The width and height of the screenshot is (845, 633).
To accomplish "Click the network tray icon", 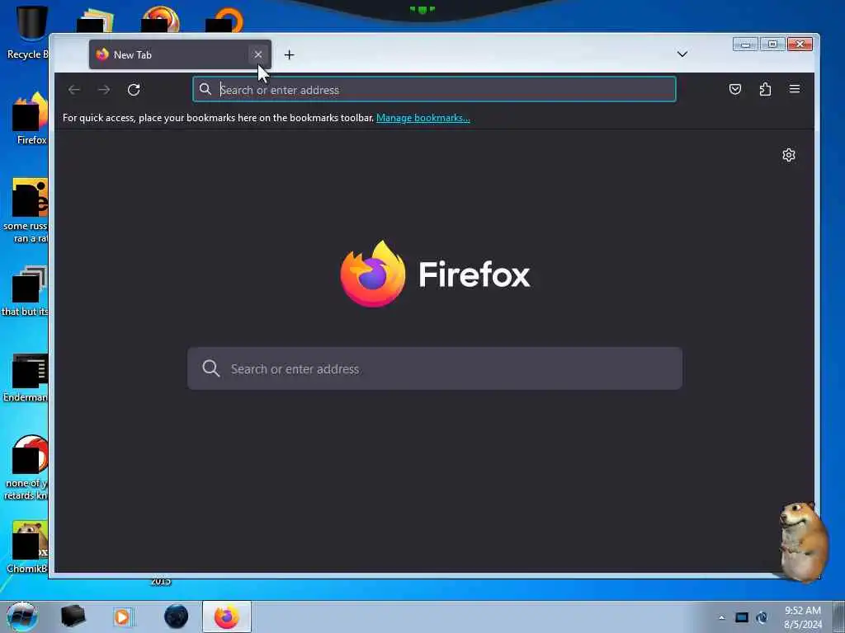I will pos(762,618).
